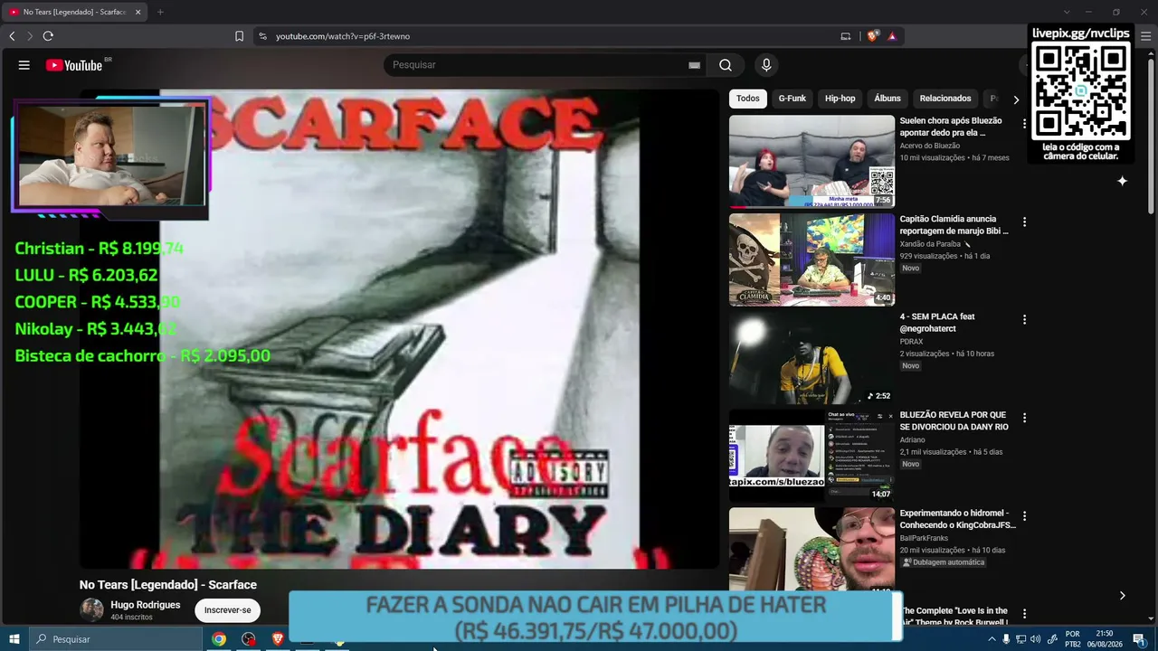Switch to the No Tears Scarface browser tab
The image size is (1158, 651).
tap(74, 12)
